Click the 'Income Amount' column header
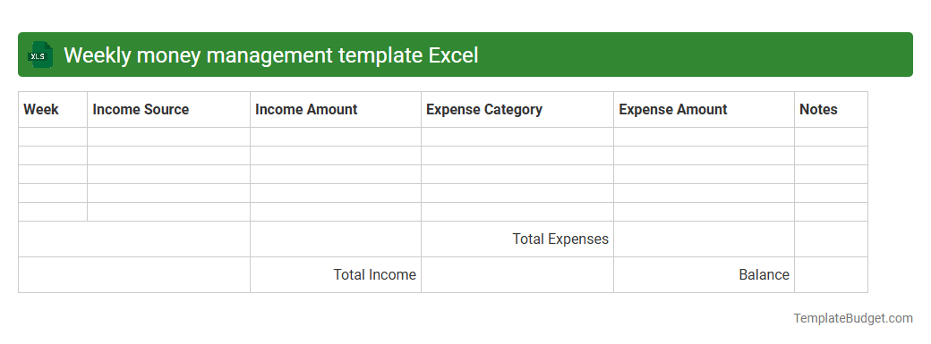 (336, 109)
